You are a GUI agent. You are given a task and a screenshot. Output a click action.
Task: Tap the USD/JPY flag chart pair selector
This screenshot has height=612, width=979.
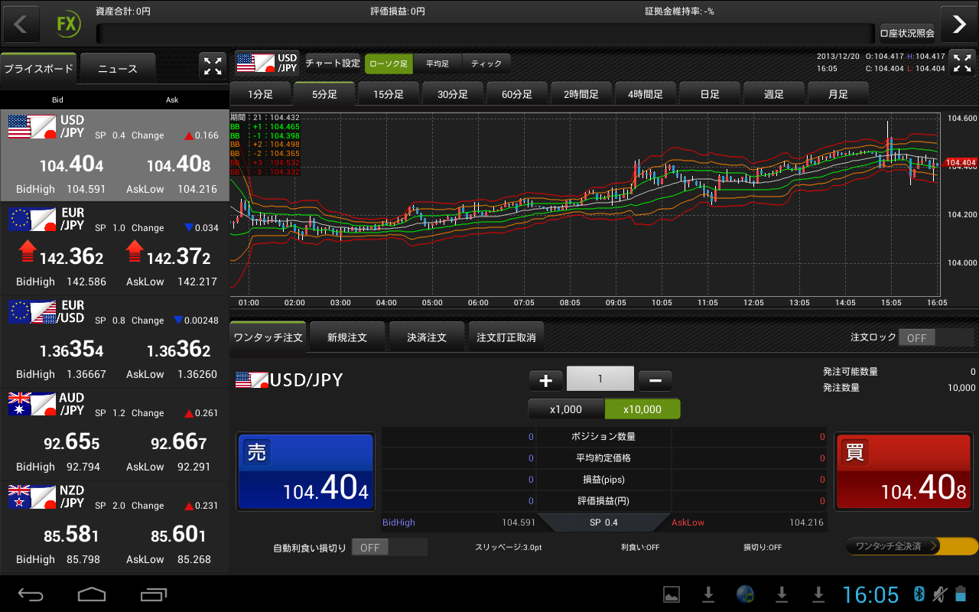(267, 63)
